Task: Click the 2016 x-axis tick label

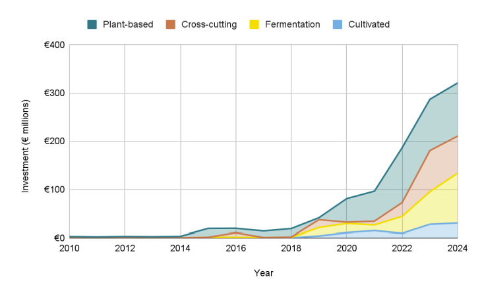Action: pos(235,248)
